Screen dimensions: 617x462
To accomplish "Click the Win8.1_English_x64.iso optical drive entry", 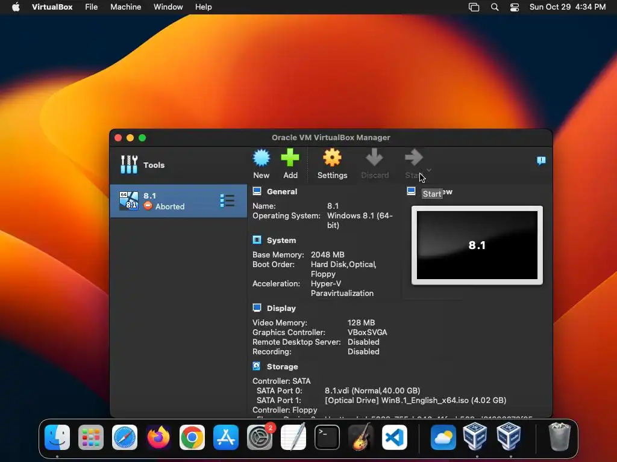I will [415, 400].
